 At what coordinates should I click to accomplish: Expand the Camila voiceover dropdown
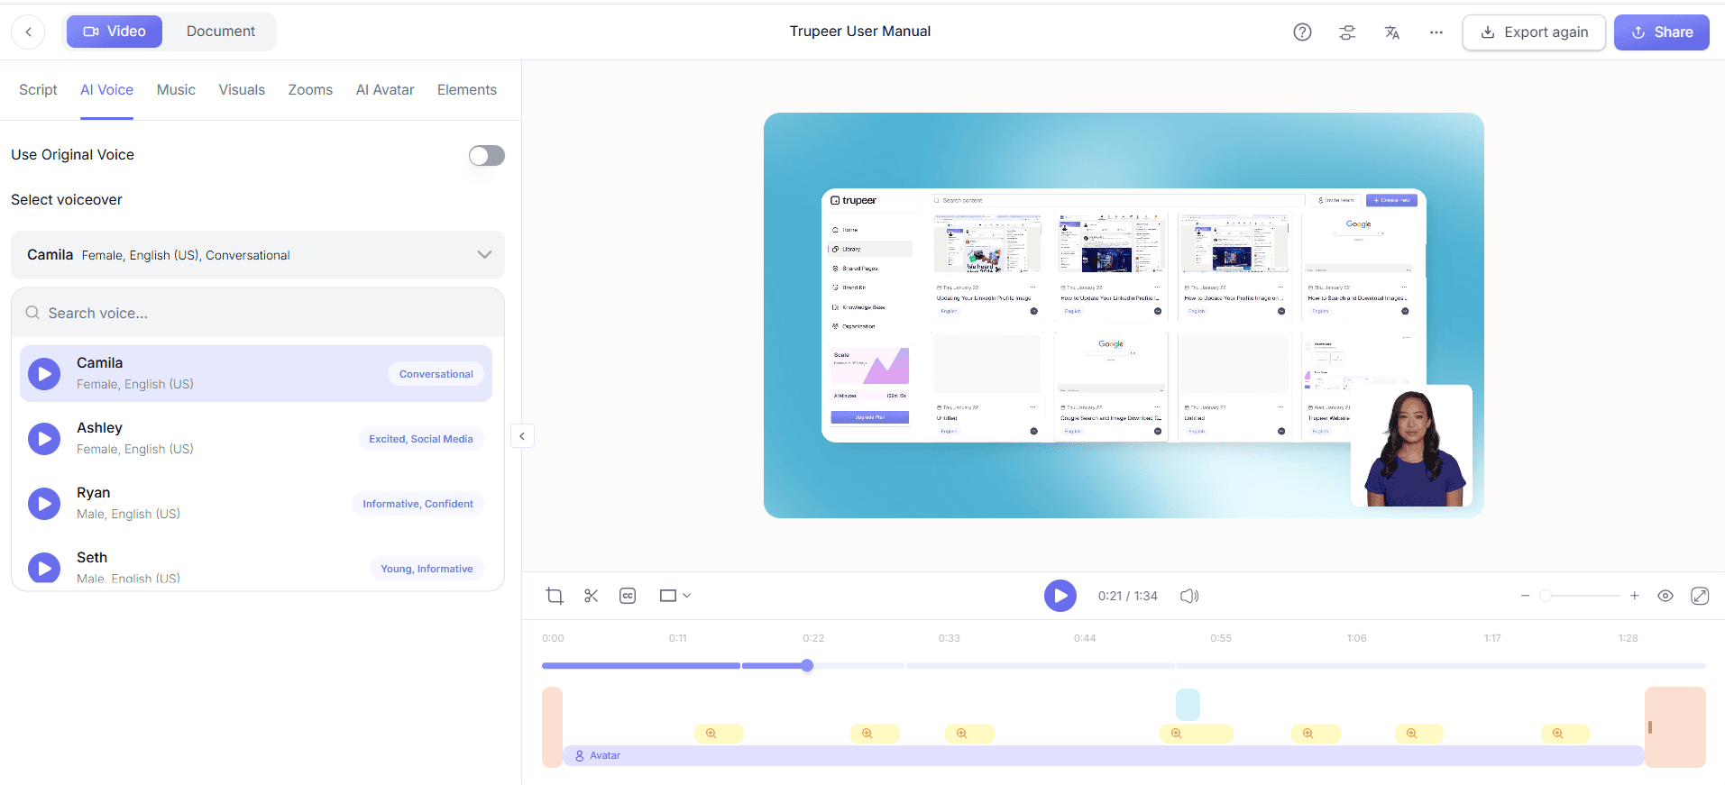(258, 255)
